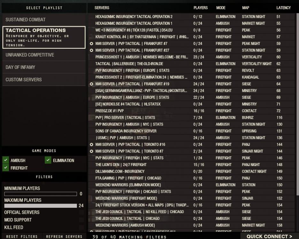Sort server list by Latency column
Image resolution: width=299 pixels, height=239 pixels.
point(283,8)
